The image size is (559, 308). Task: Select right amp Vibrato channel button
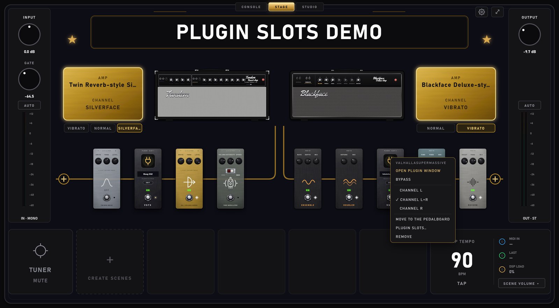point(476,128)
